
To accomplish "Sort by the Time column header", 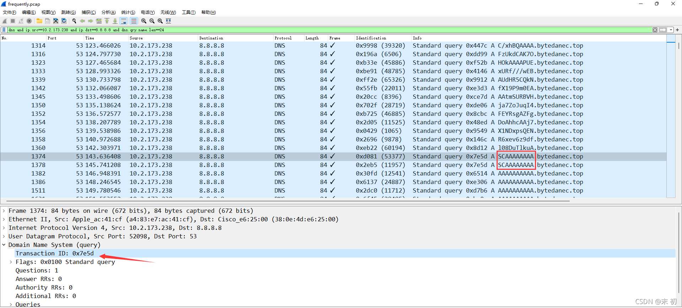I will pos(106,38).
